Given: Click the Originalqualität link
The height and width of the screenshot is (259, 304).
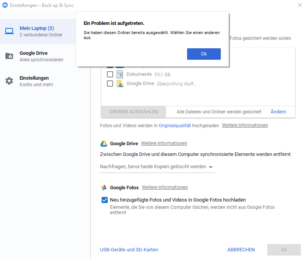Looking at the screenshot, I should [x=175, y=126].
